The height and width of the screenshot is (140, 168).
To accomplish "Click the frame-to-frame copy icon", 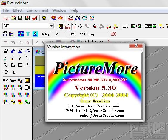I will coord(136,26).
